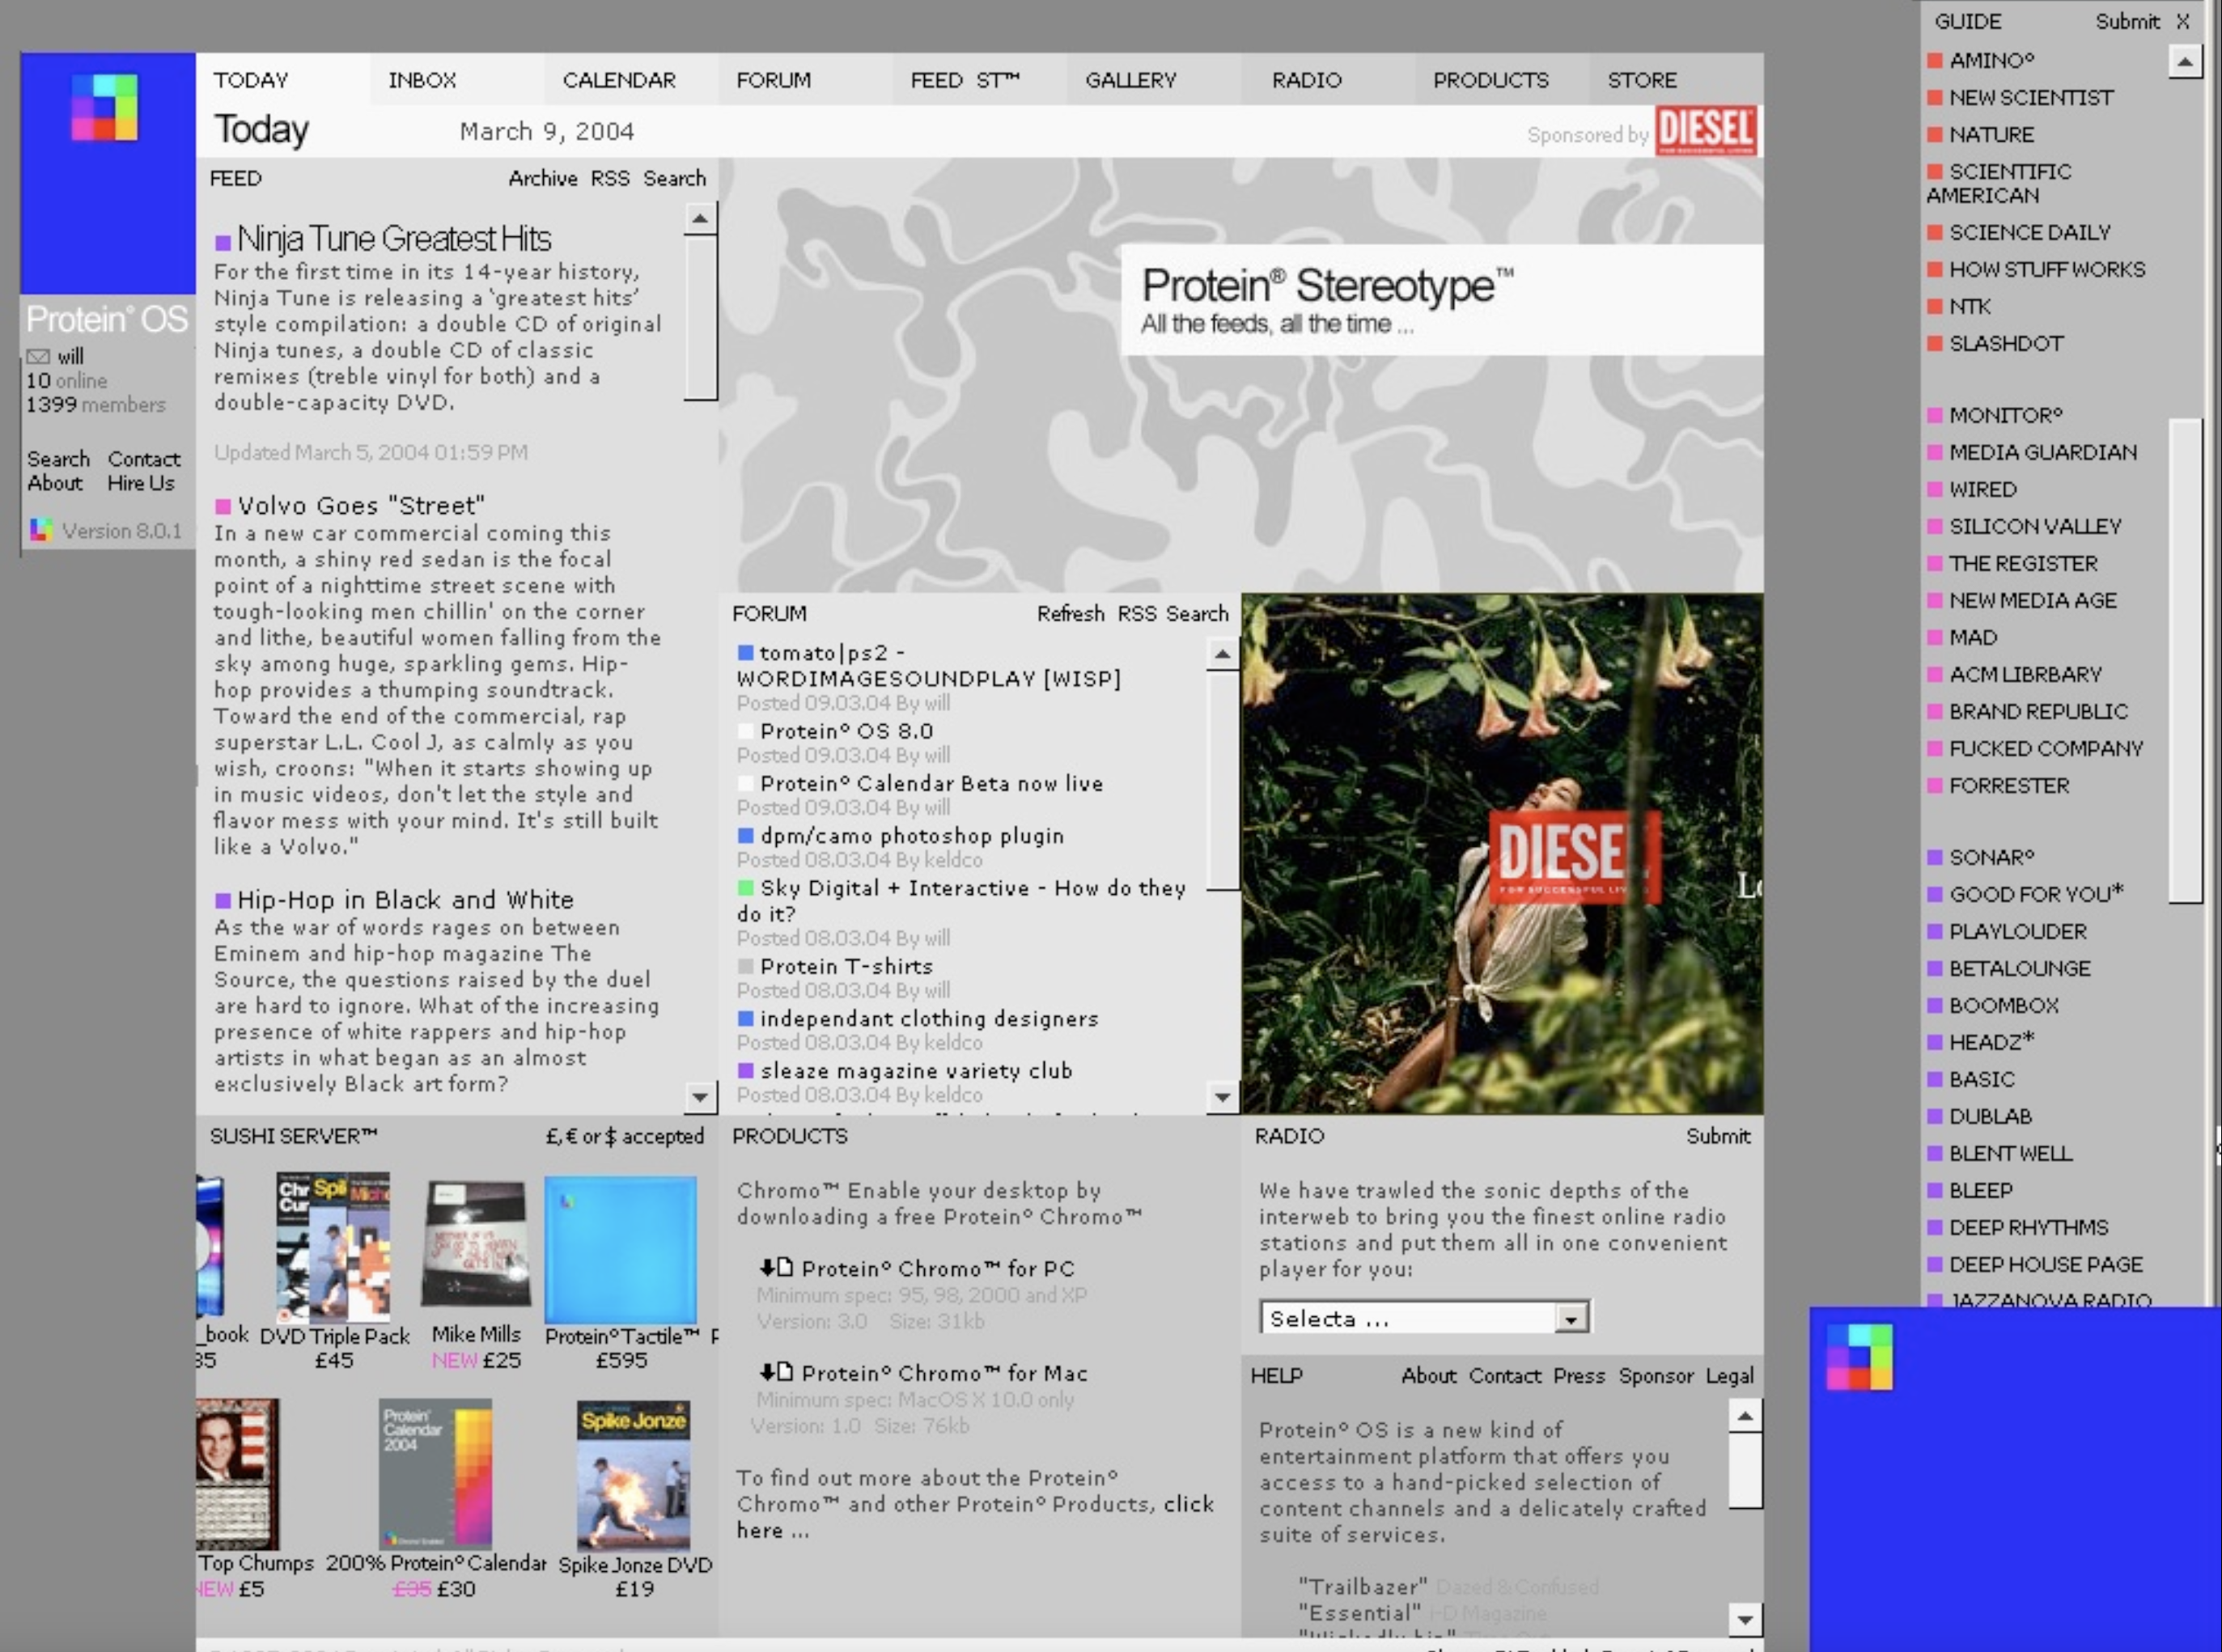
Task: Open the Protein Stereotype banner
Action: tap(1441, 300)
